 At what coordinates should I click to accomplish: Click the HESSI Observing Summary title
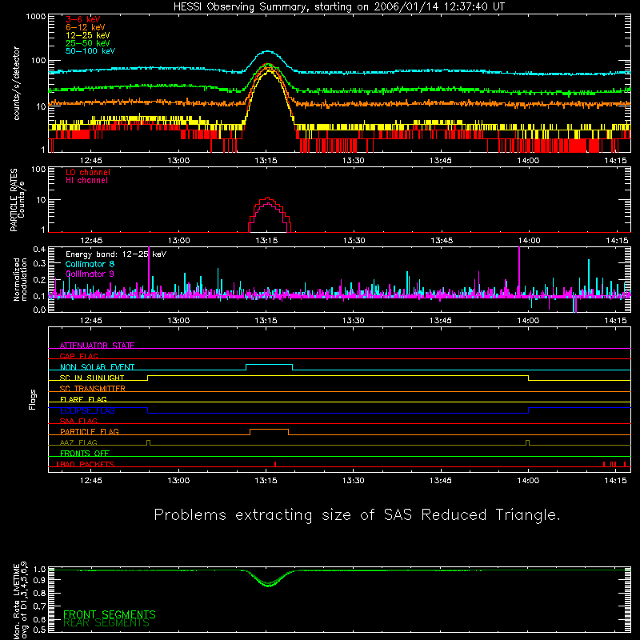(x=339, y=7)
